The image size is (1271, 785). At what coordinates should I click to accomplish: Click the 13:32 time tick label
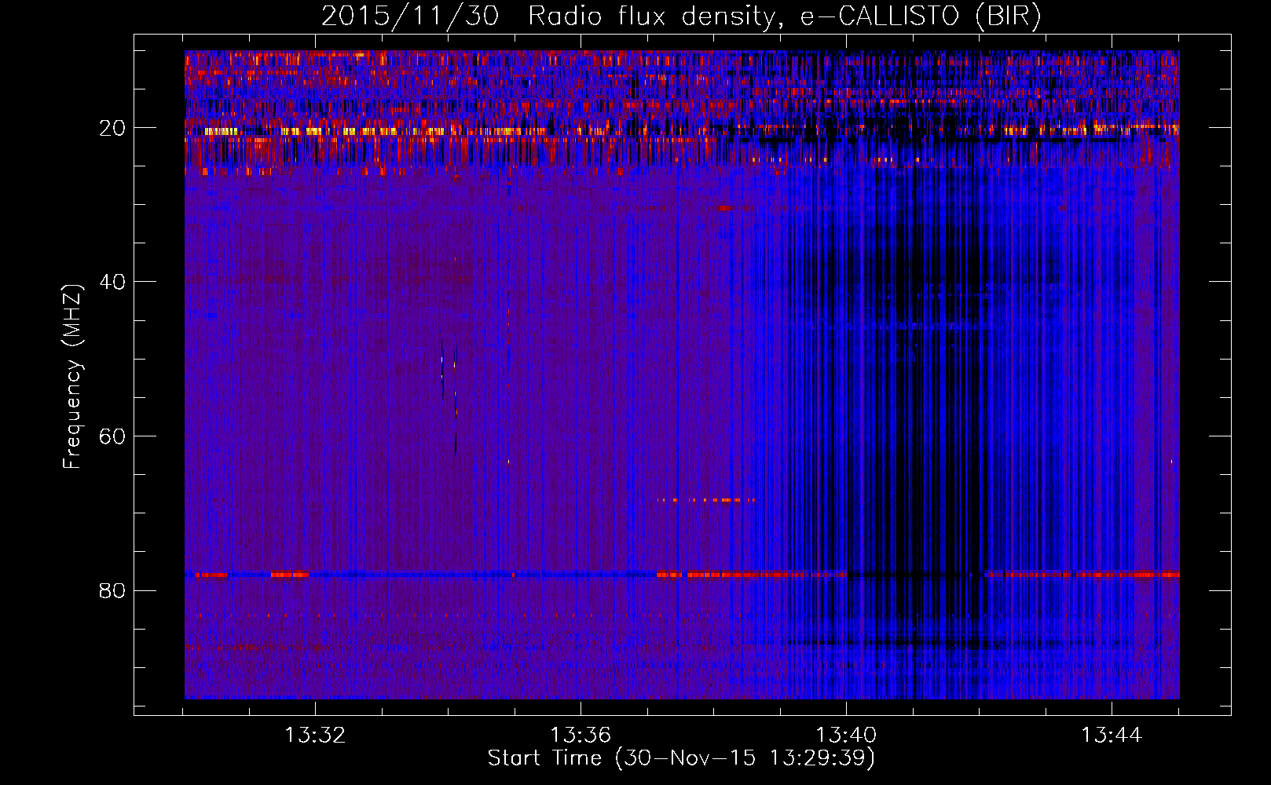coord(315,736)
